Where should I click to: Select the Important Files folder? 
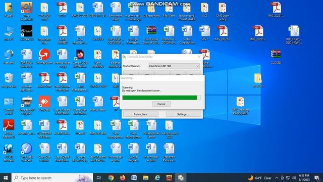coord(44,35)
